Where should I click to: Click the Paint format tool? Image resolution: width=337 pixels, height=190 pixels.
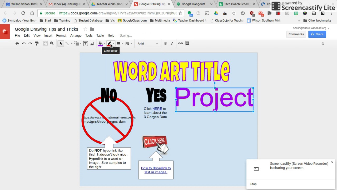[37, 43]
